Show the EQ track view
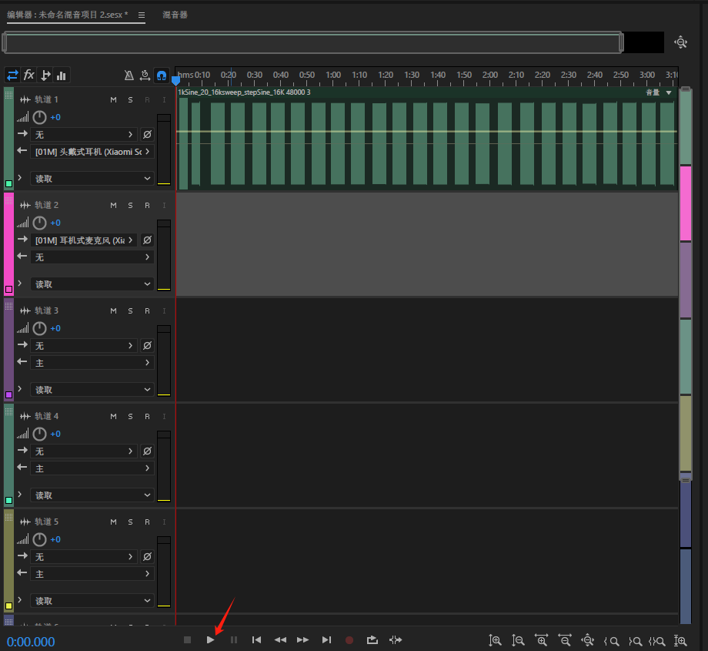The image size is (708, 651). pyautogui.click(x=62, y=76)
